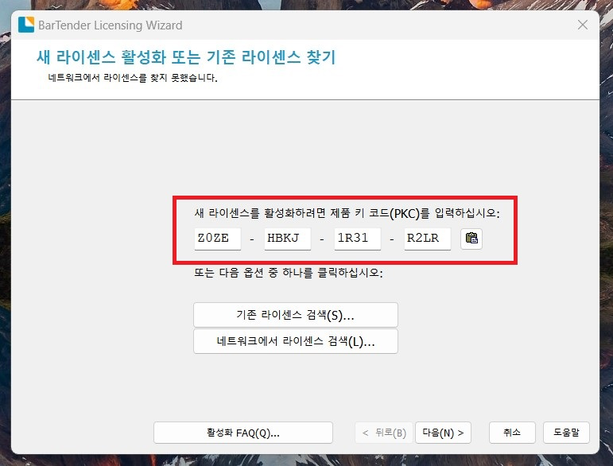Click the second key field containing HBKJ
The height and width of the screenshot is (466, 613).
[x=287, y=238]
